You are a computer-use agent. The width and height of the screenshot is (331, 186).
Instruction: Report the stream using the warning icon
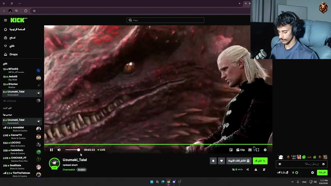[256, 169]
